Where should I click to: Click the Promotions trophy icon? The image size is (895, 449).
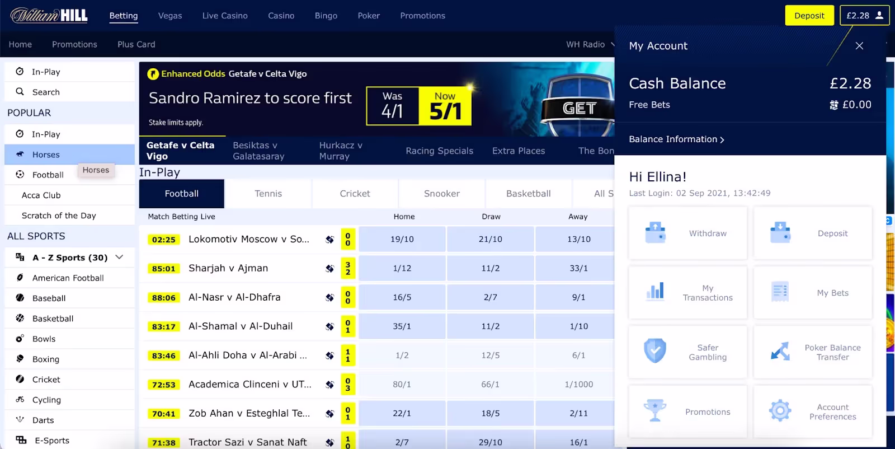(x=655, y=411)
